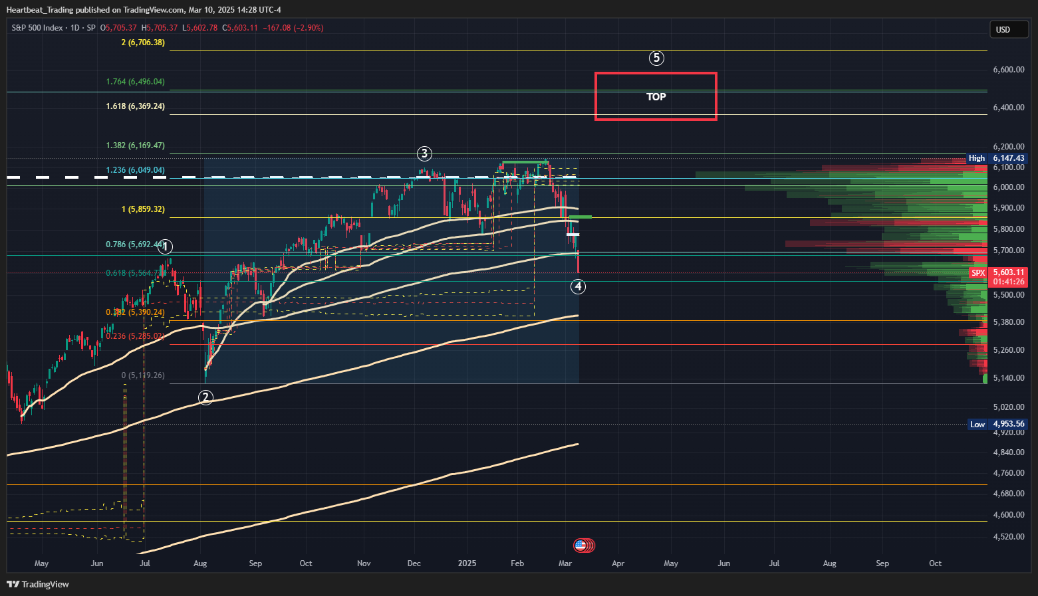Click the 5,020.00 price axis label
Viewport: 1038px width, 596px height.
(1008, 407)
